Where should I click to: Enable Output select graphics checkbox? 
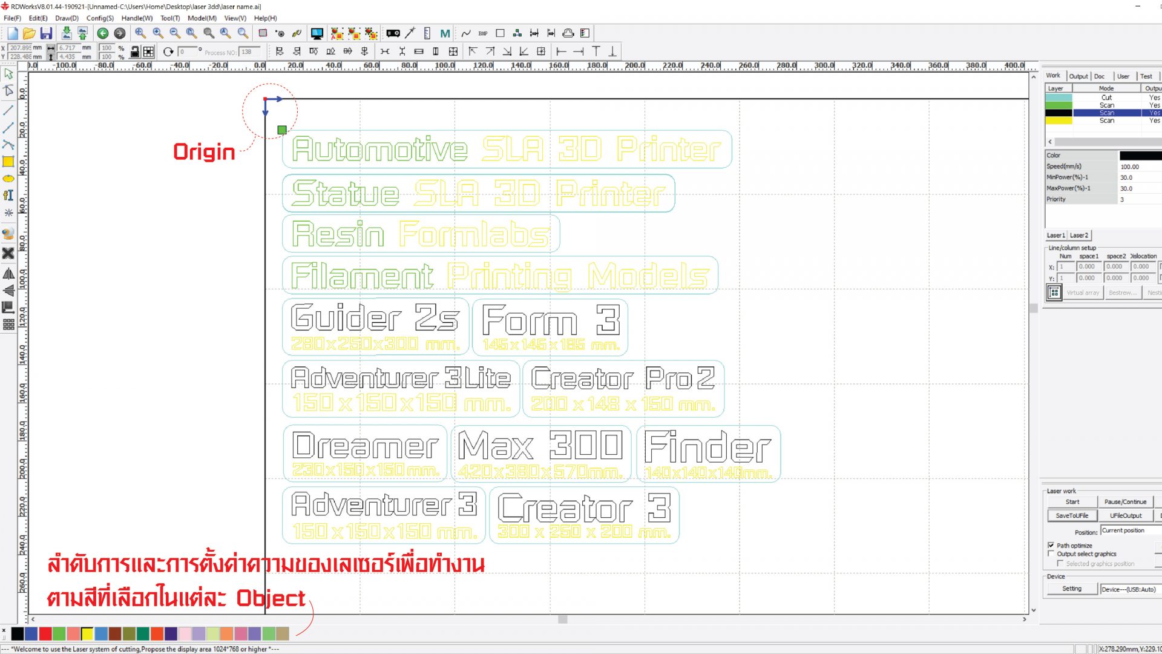click(x=1051, y=554)
